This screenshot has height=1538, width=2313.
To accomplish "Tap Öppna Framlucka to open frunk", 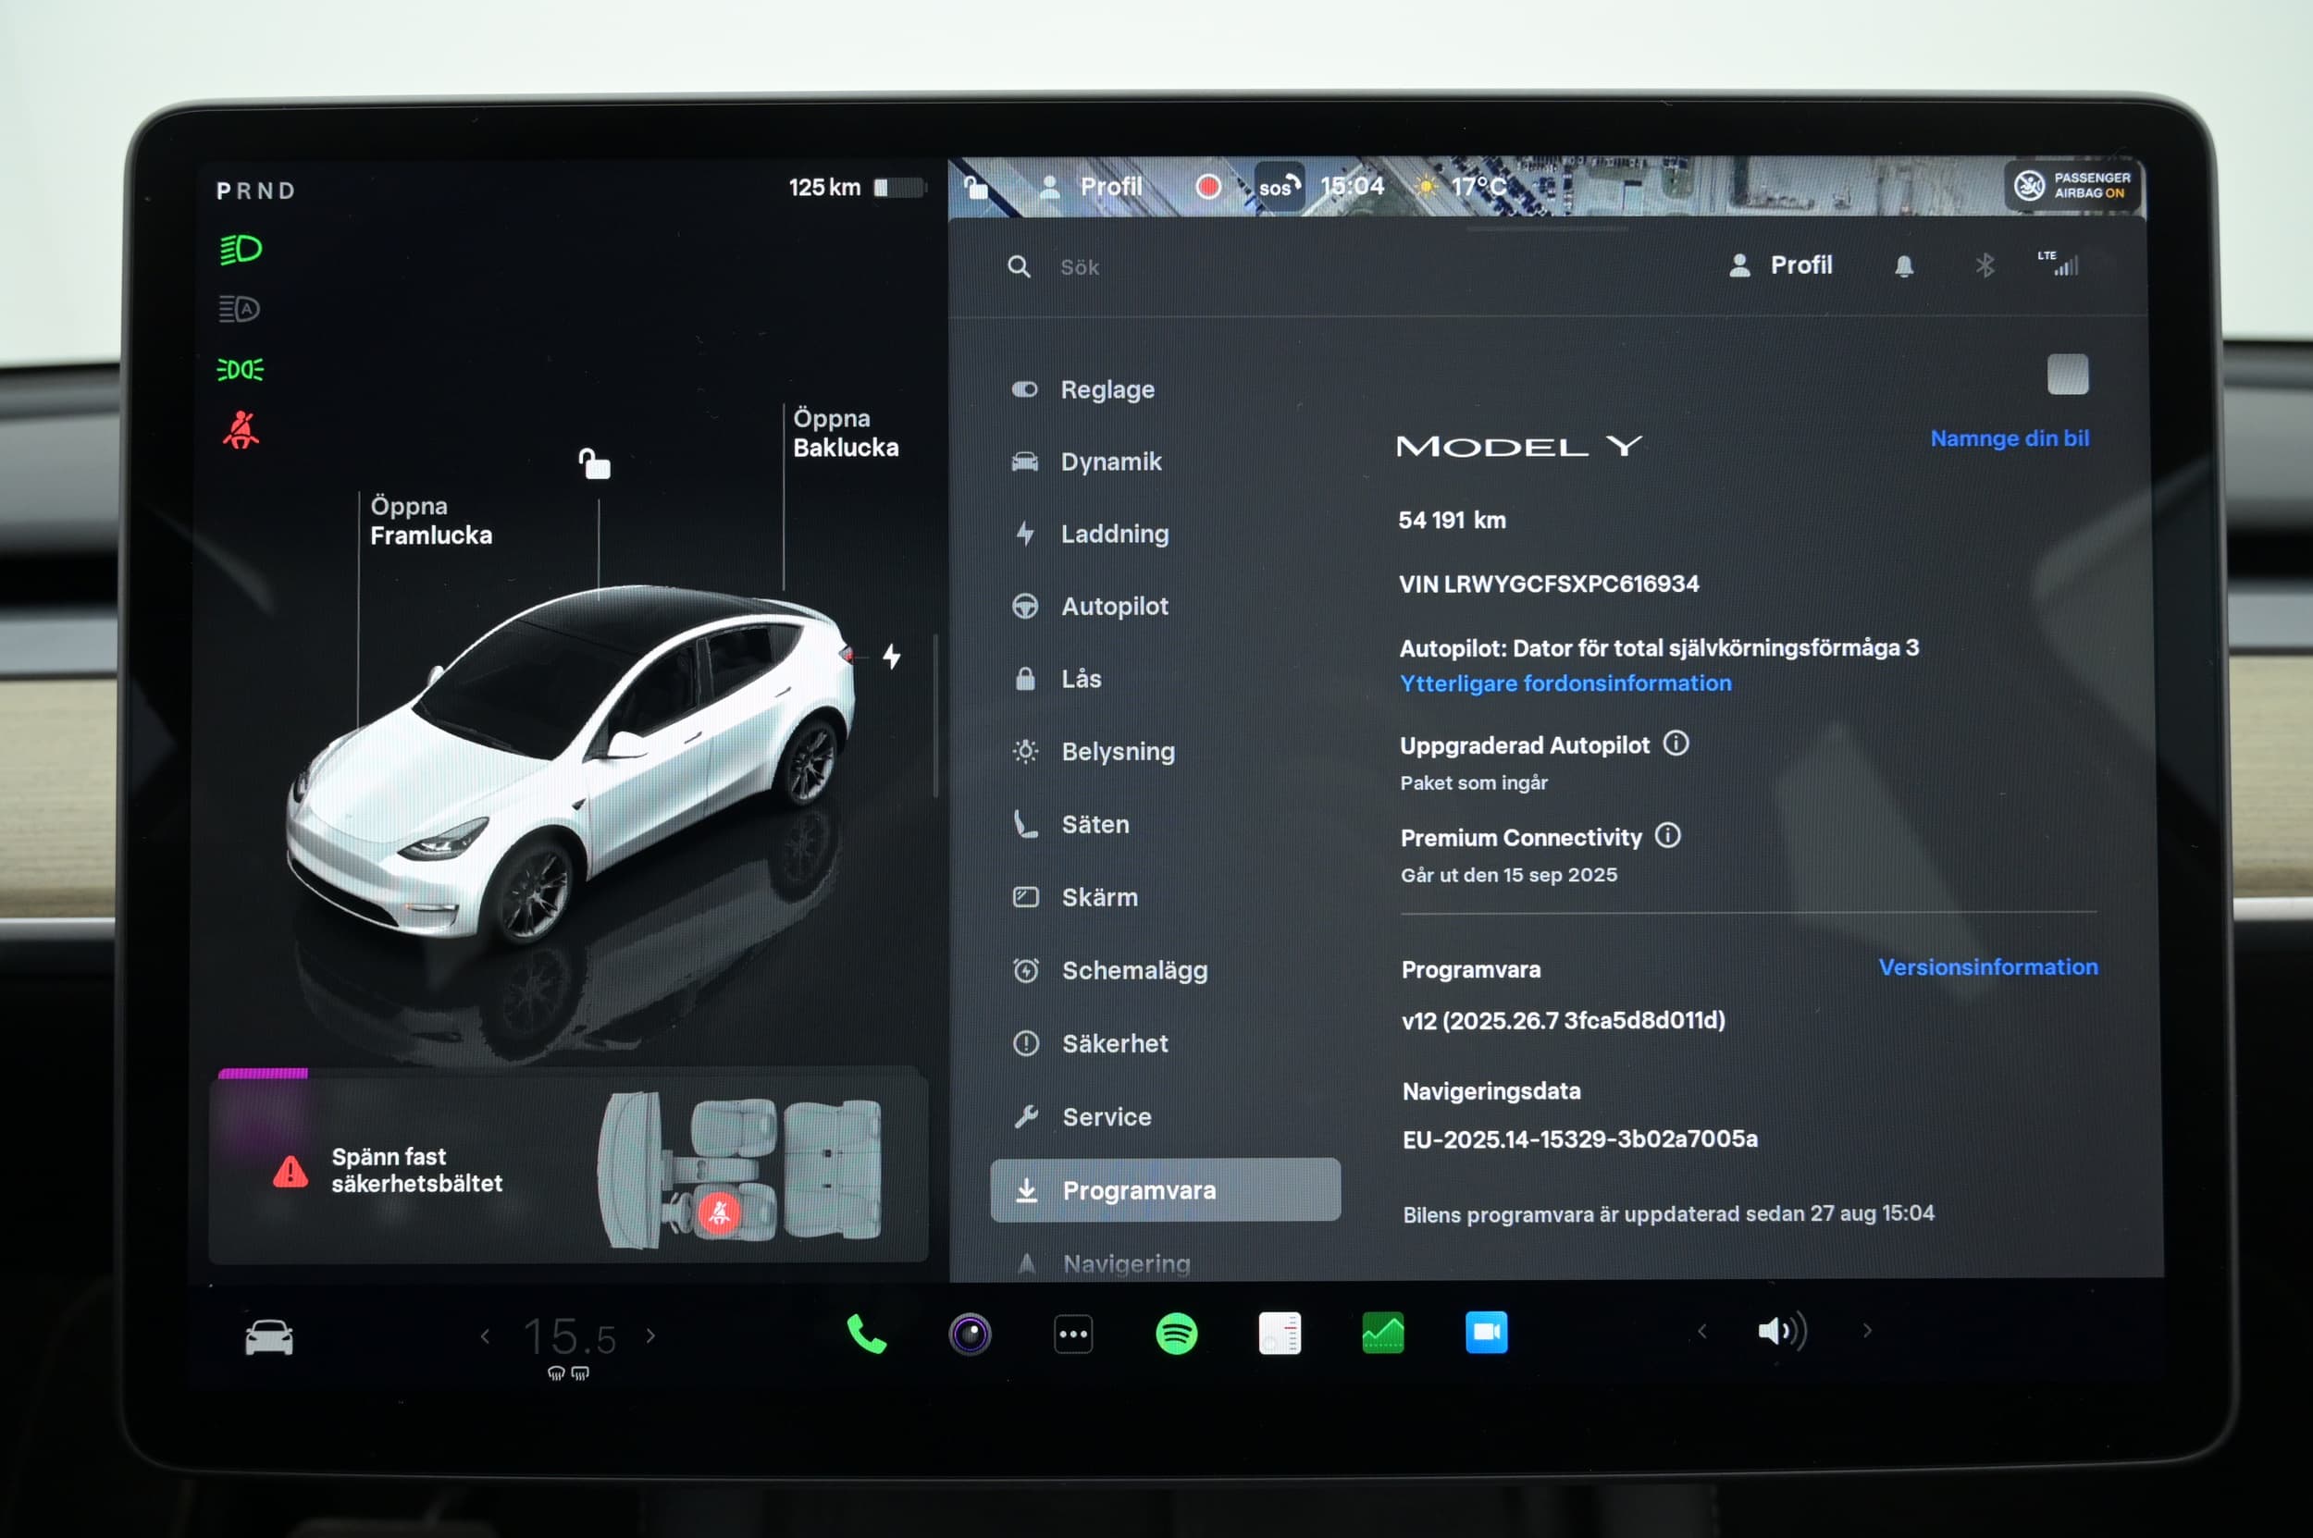I will (431, 521).
